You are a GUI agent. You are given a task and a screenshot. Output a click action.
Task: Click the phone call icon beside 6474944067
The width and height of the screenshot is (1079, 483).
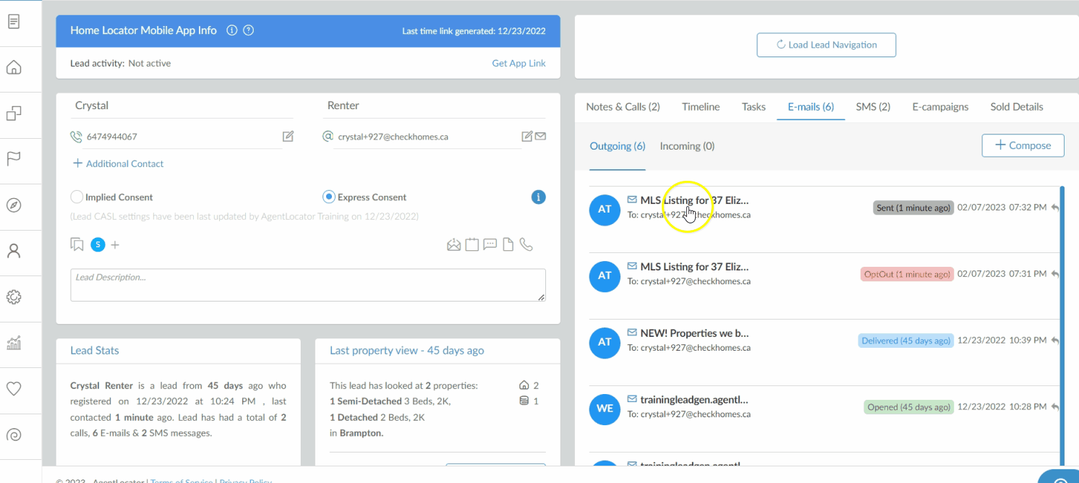click(76, 137)
